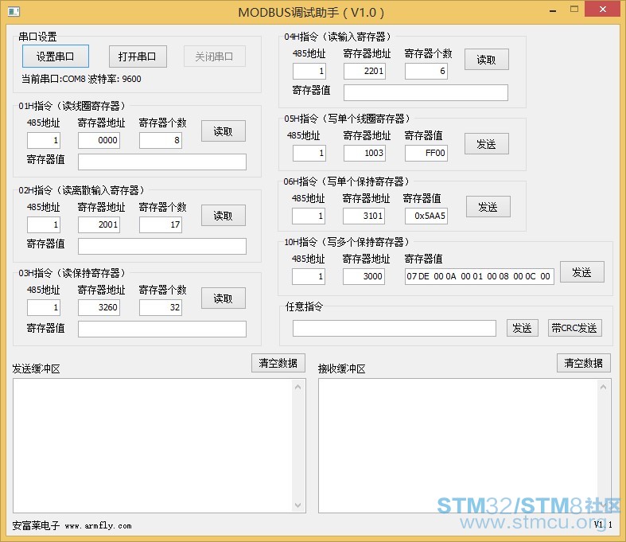Close the MODBUS调试助手 window
Image resolution: width=626 pixels, height=542 pixels.
(603, 9)
